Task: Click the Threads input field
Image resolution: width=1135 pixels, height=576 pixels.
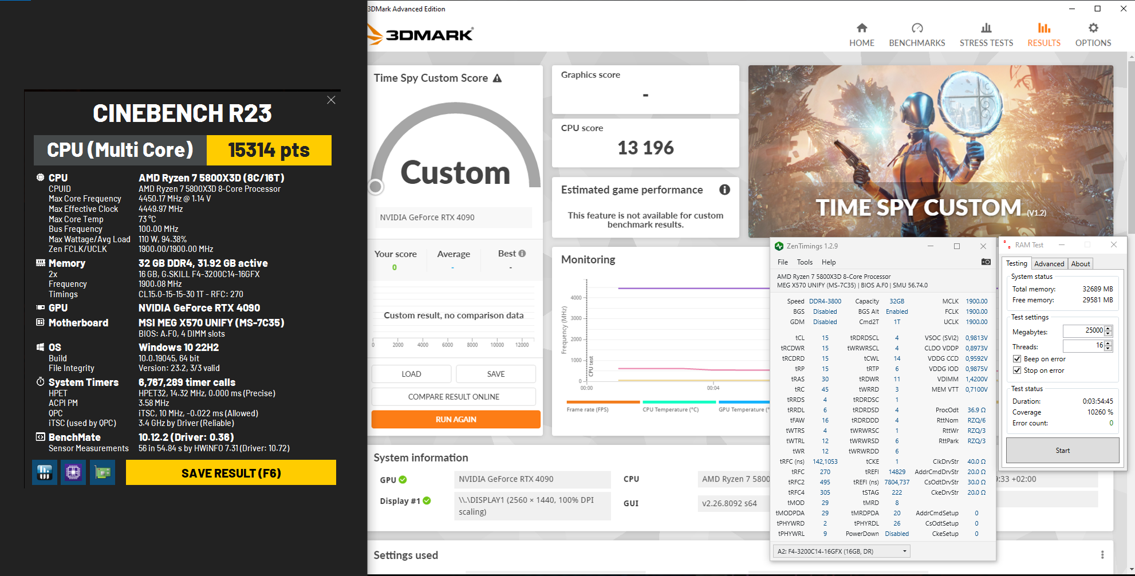Action: point(1083,346)
